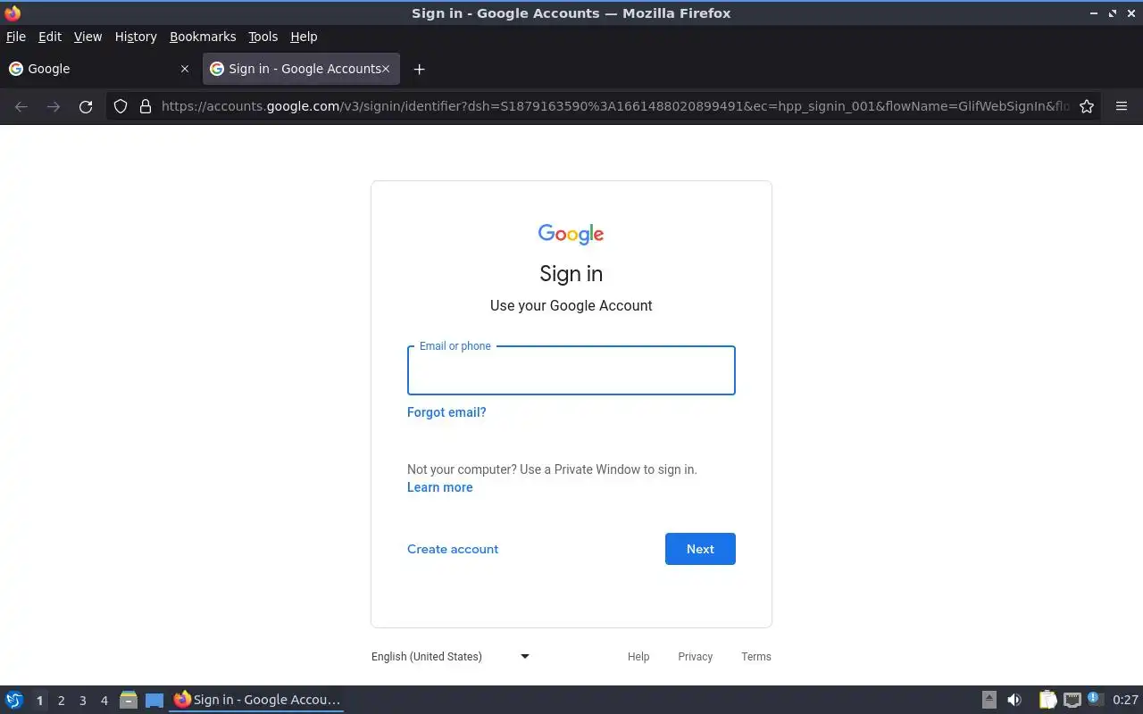
Task: Switch to workspace 3 in the taskbar
Action: (82, 701)
